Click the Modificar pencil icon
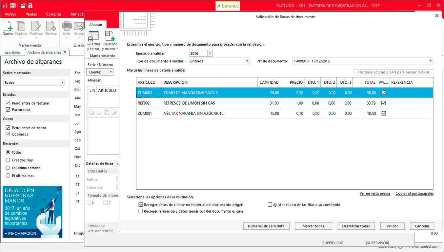 (x=36, y=26)
